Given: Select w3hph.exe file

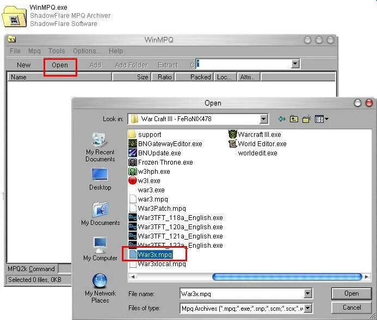Looking at the screenshot, I should coord(150,171).
